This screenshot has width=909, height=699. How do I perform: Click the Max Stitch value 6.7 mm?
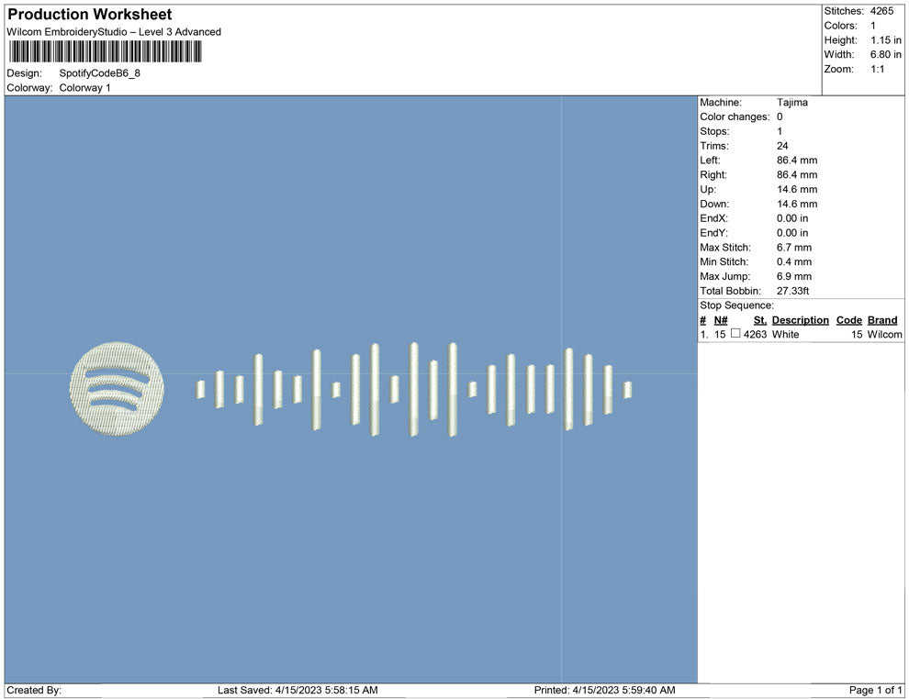(794, 248)
